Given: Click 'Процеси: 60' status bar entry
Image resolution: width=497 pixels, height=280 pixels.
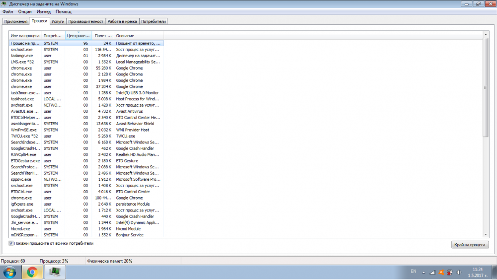Looking at the screenshot, I should [x=13, y=261].
